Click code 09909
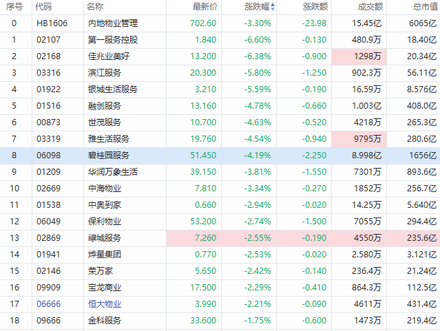Image resolution: width=440 pixels, height=331 pixels. (x=49, y=288)
